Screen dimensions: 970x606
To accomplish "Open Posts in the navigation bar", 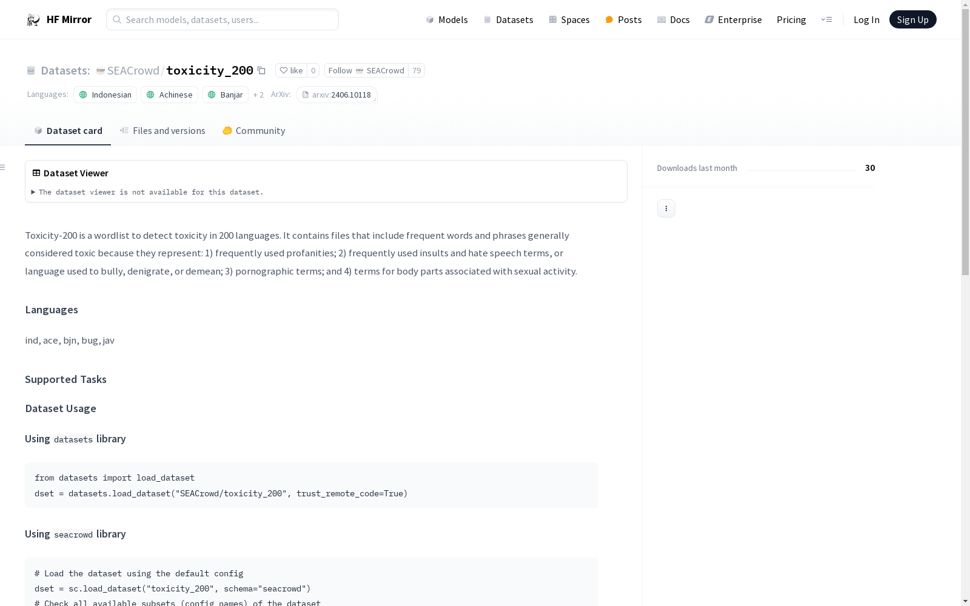I will pyautogui.click(x=623, y=19).
